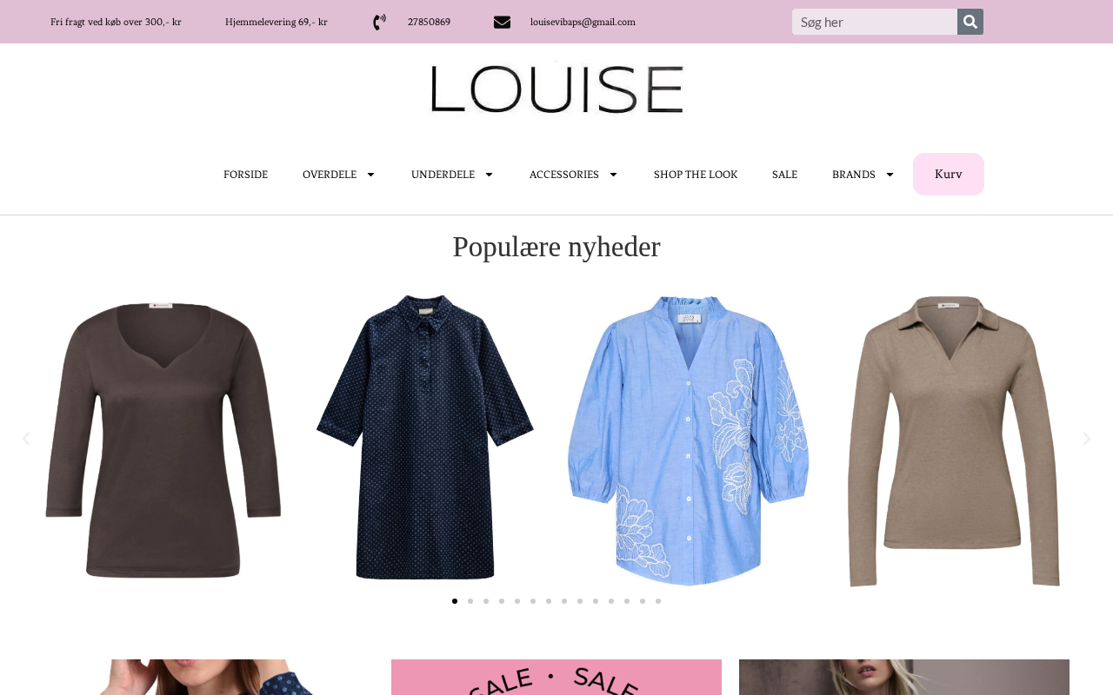Click into the Søg her search field

pos(875,22)
